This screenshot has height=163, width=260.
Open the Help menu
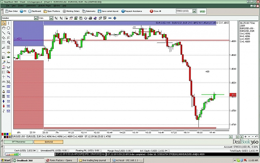64,6
